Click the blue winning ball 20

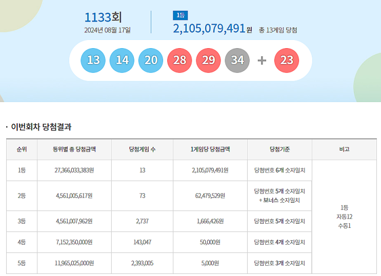pyautogui.click(x=151, y=60)
